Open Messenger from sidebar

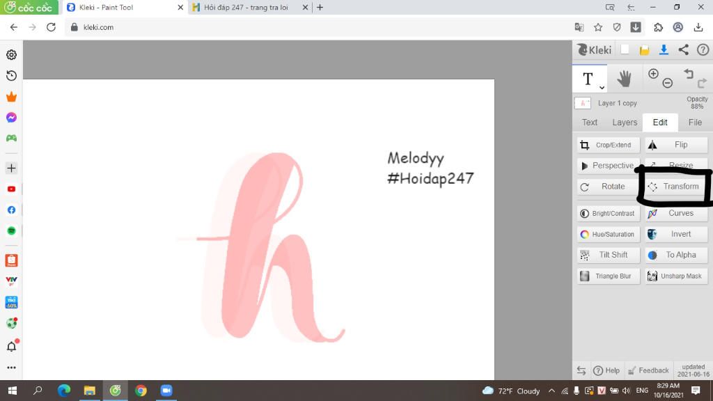11,117
